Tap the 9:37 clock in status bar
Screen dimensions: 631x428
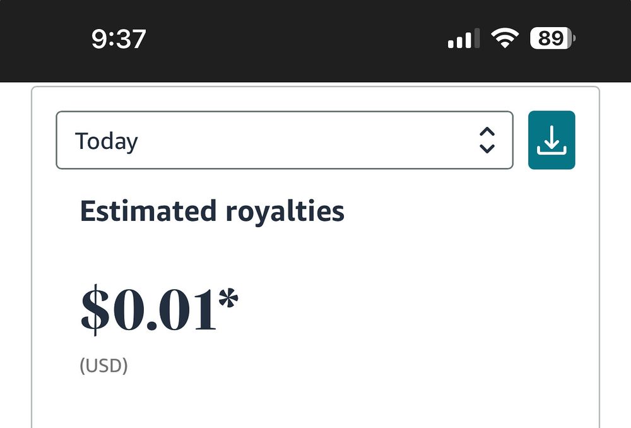point(119,39)
